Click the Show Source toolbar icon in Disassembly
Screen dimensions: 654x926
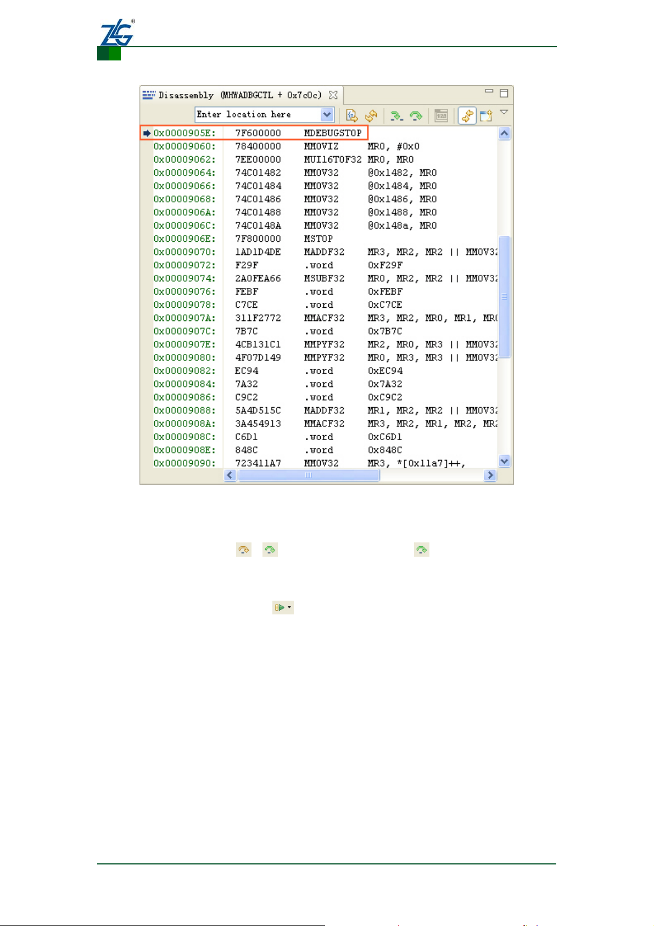352,115
